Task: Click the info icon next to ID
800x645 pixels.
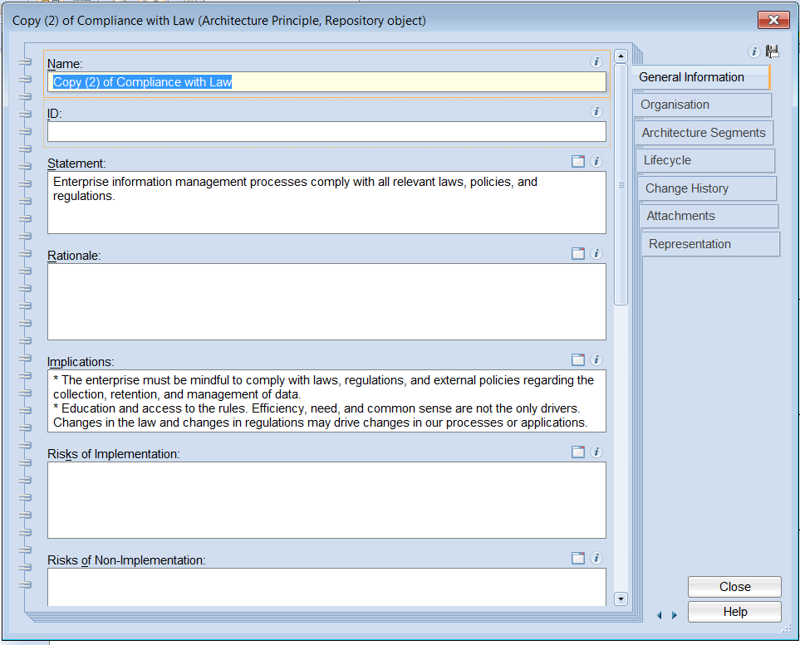Action: [x=596, y=111]
